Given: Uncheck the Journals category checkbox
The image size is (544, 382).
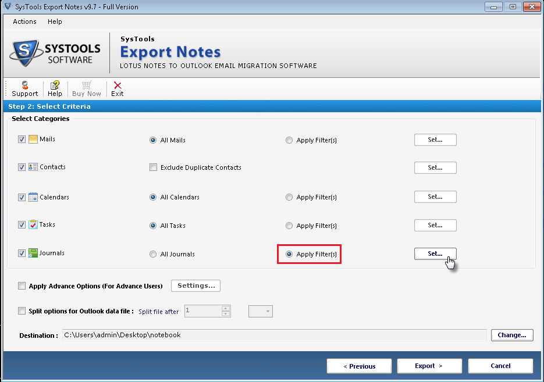Looking at the screenshot, I should click(x=22, y=253).
